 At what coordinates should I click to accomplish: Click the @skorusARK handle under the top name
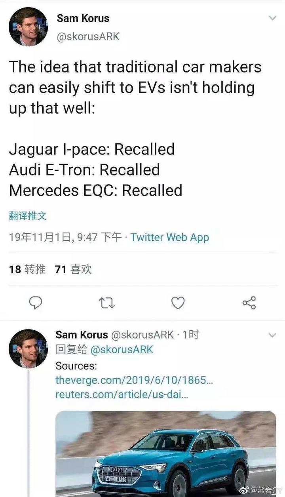point(88,36)
